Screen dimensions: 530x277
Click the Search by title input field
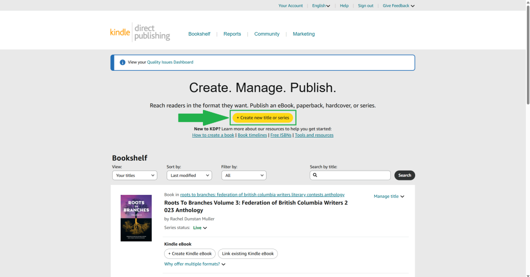[x=350, y=175]
